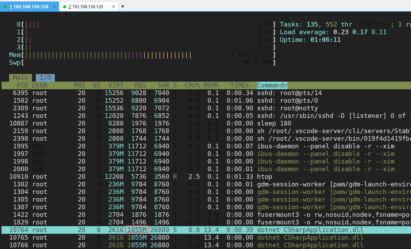Sort by RES memory column header

(140, 85)
